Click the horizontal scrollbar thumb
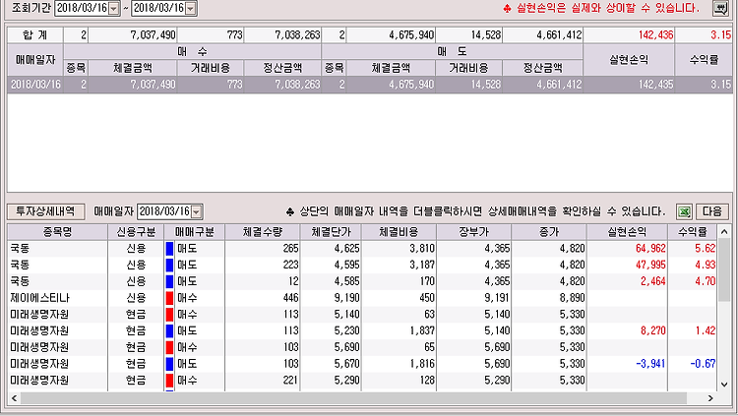 tap(353, 398)
